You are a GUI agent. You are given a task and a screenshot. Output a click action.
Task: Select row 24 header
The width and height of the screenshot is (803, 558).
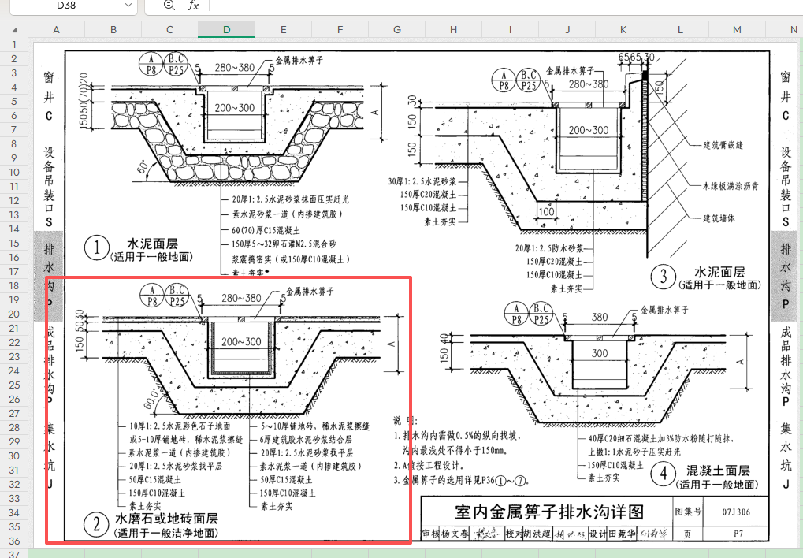coord(14,371)
